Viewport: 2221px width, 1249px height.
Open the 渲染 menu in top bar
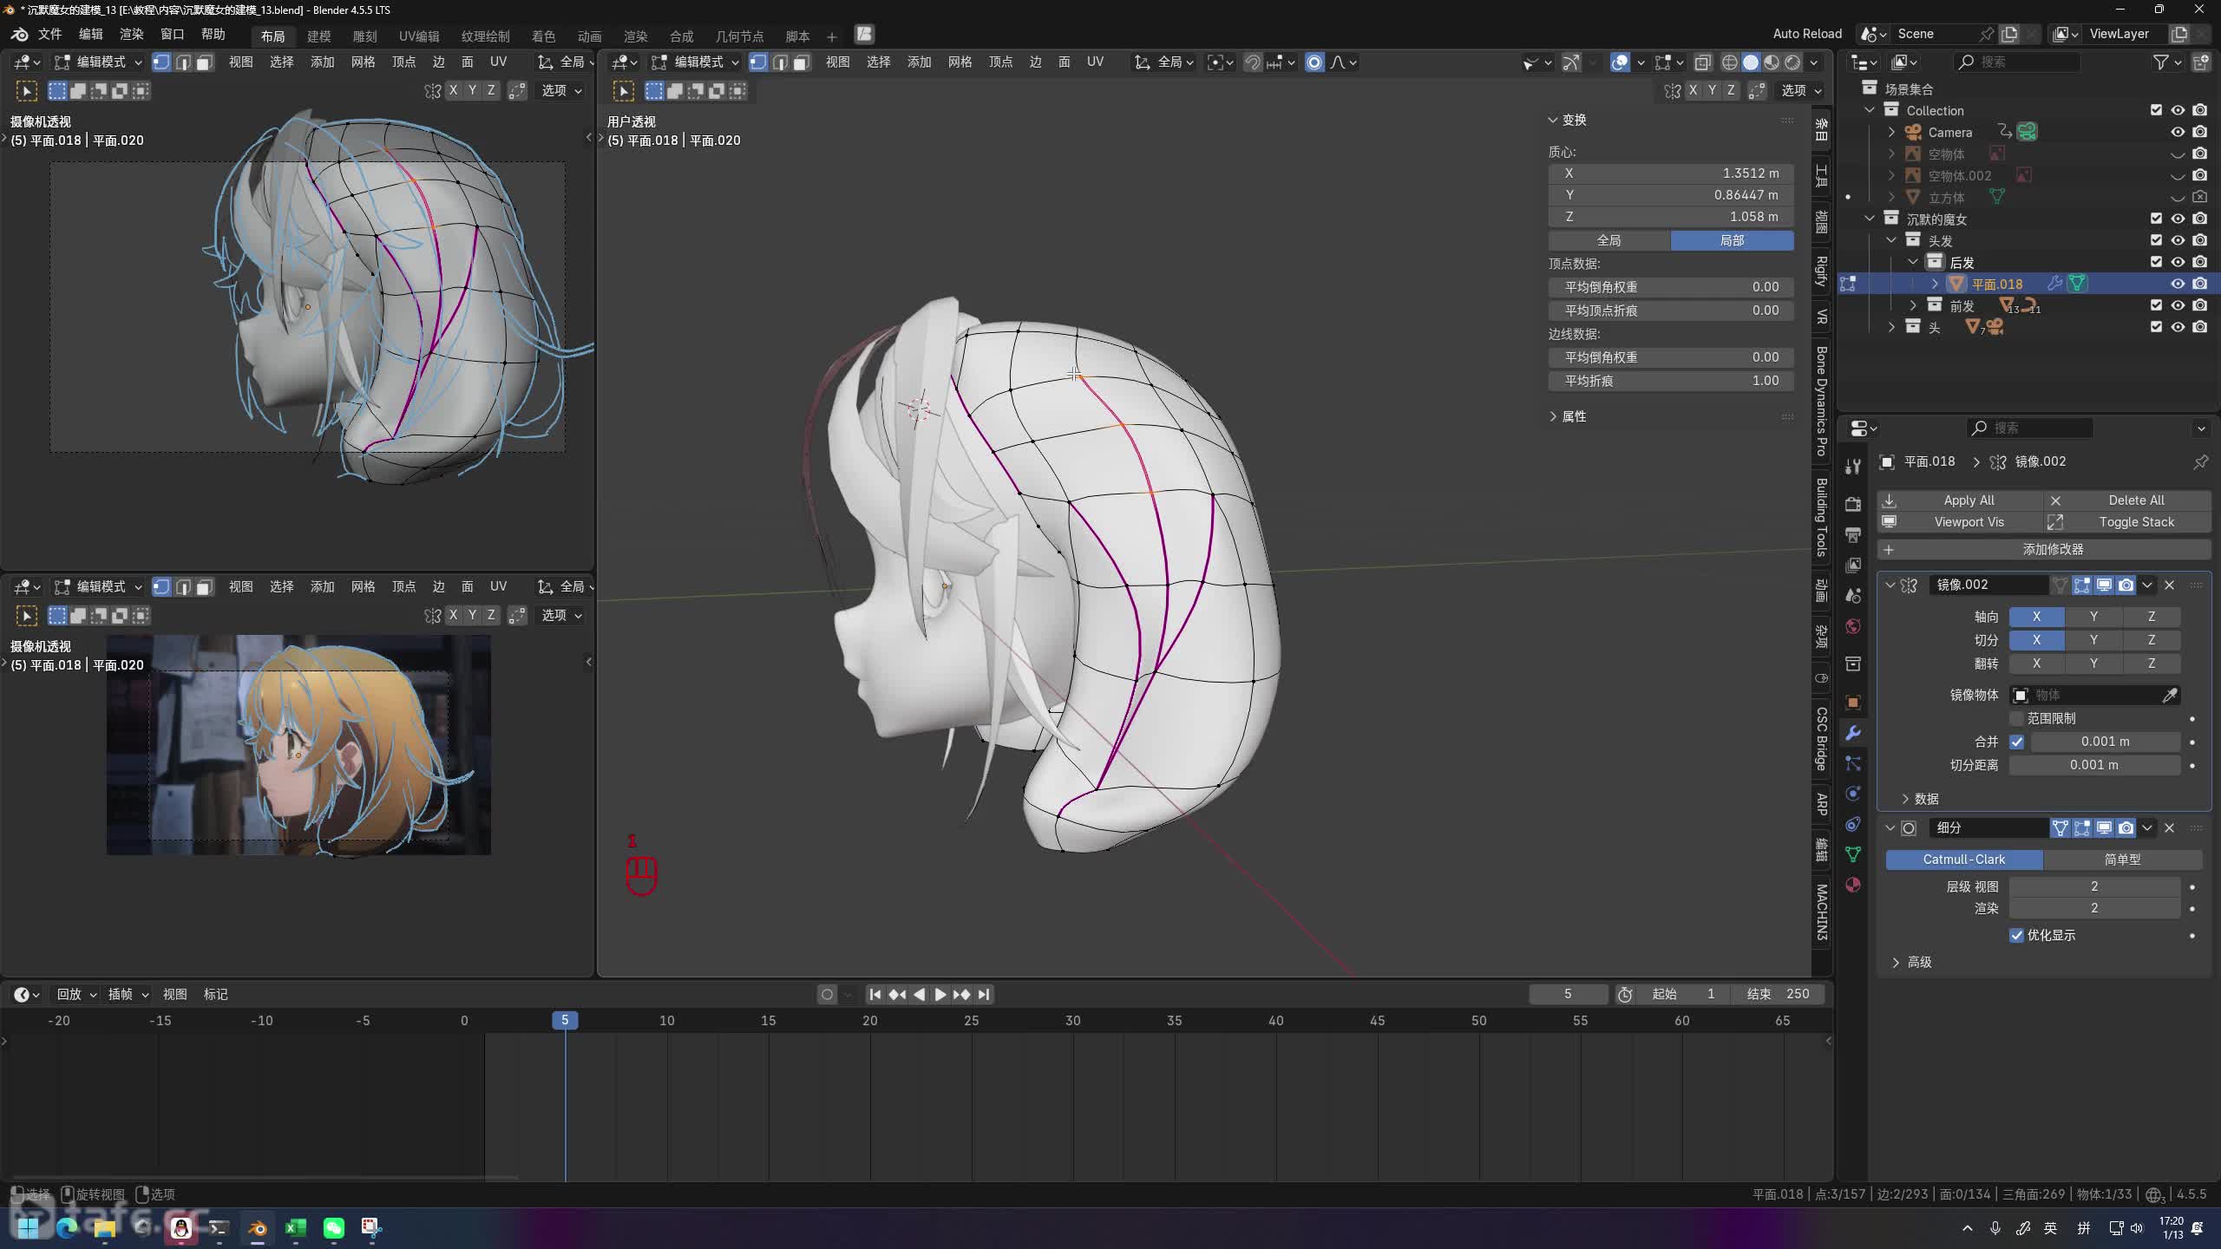point(131,34)
